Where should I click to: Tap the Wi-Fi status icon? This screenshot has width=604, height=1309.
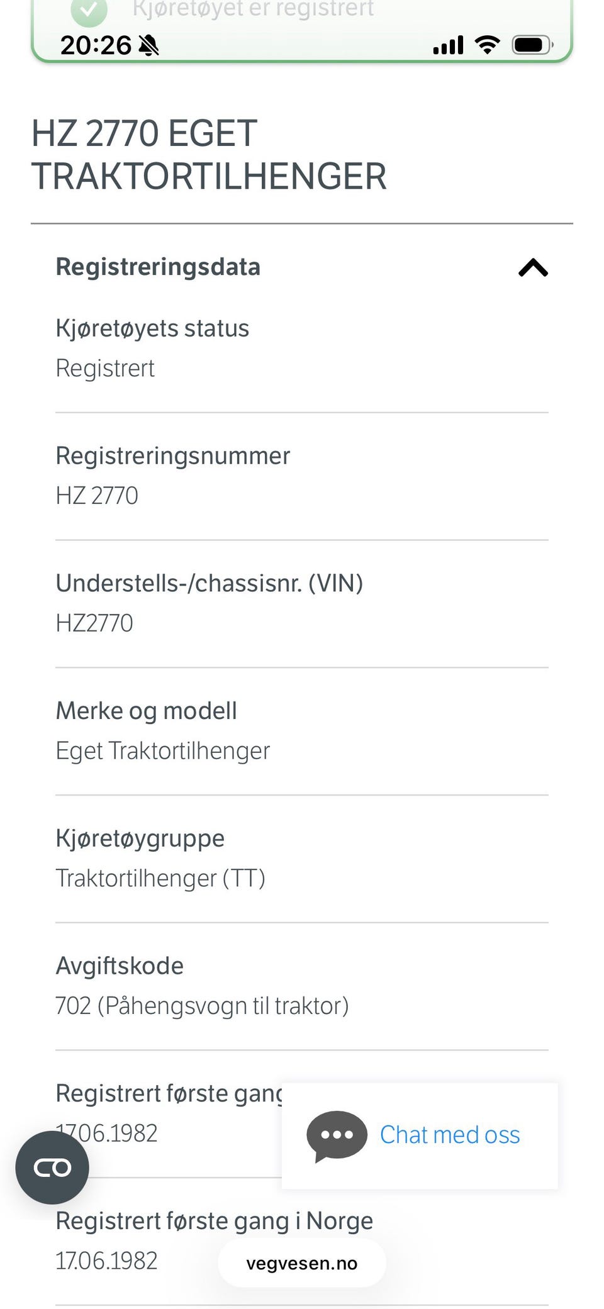[x=487, y=45]
